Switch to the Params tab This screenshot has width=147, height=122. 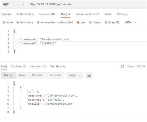6,14
